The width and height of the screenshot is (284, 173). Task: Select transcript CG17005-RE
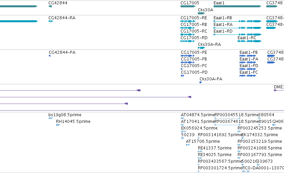point(194,18)
